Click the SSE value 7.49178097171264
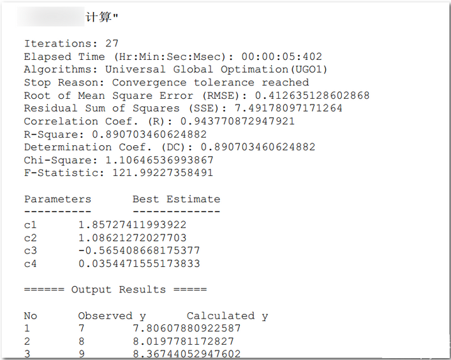 pos(288,108)
